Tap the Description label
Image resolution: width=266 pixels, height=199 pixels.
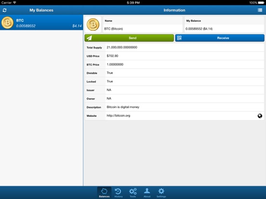(94, 107)
